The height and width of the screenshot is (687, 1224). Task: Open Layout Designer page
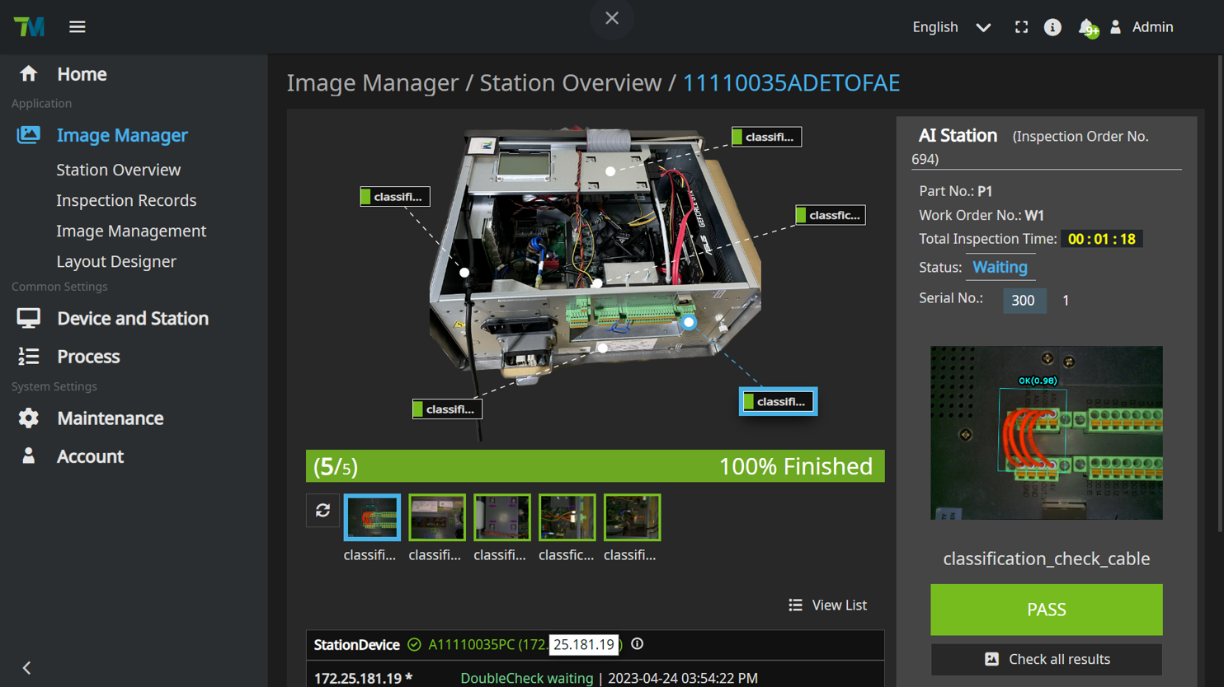click(116, 261)
